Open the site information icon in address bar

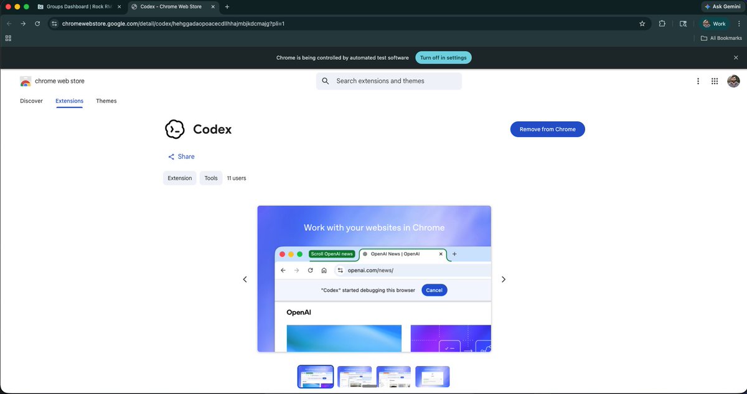pos(54,24)
